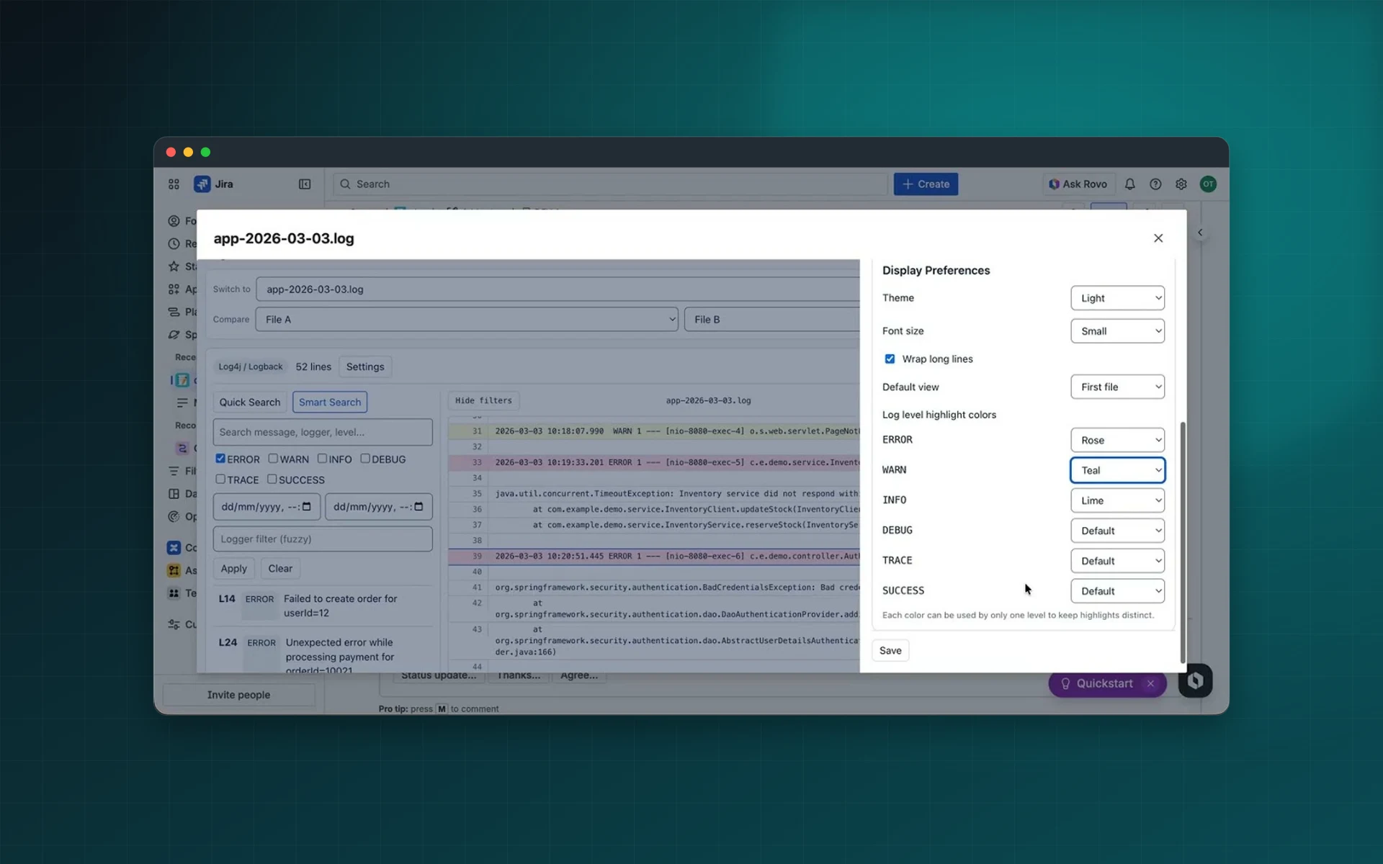Open the settings gear icon in Jira header
The height and width of the screenshot is (864, 1383).
pyautogui.click(x=1181, y=184)
